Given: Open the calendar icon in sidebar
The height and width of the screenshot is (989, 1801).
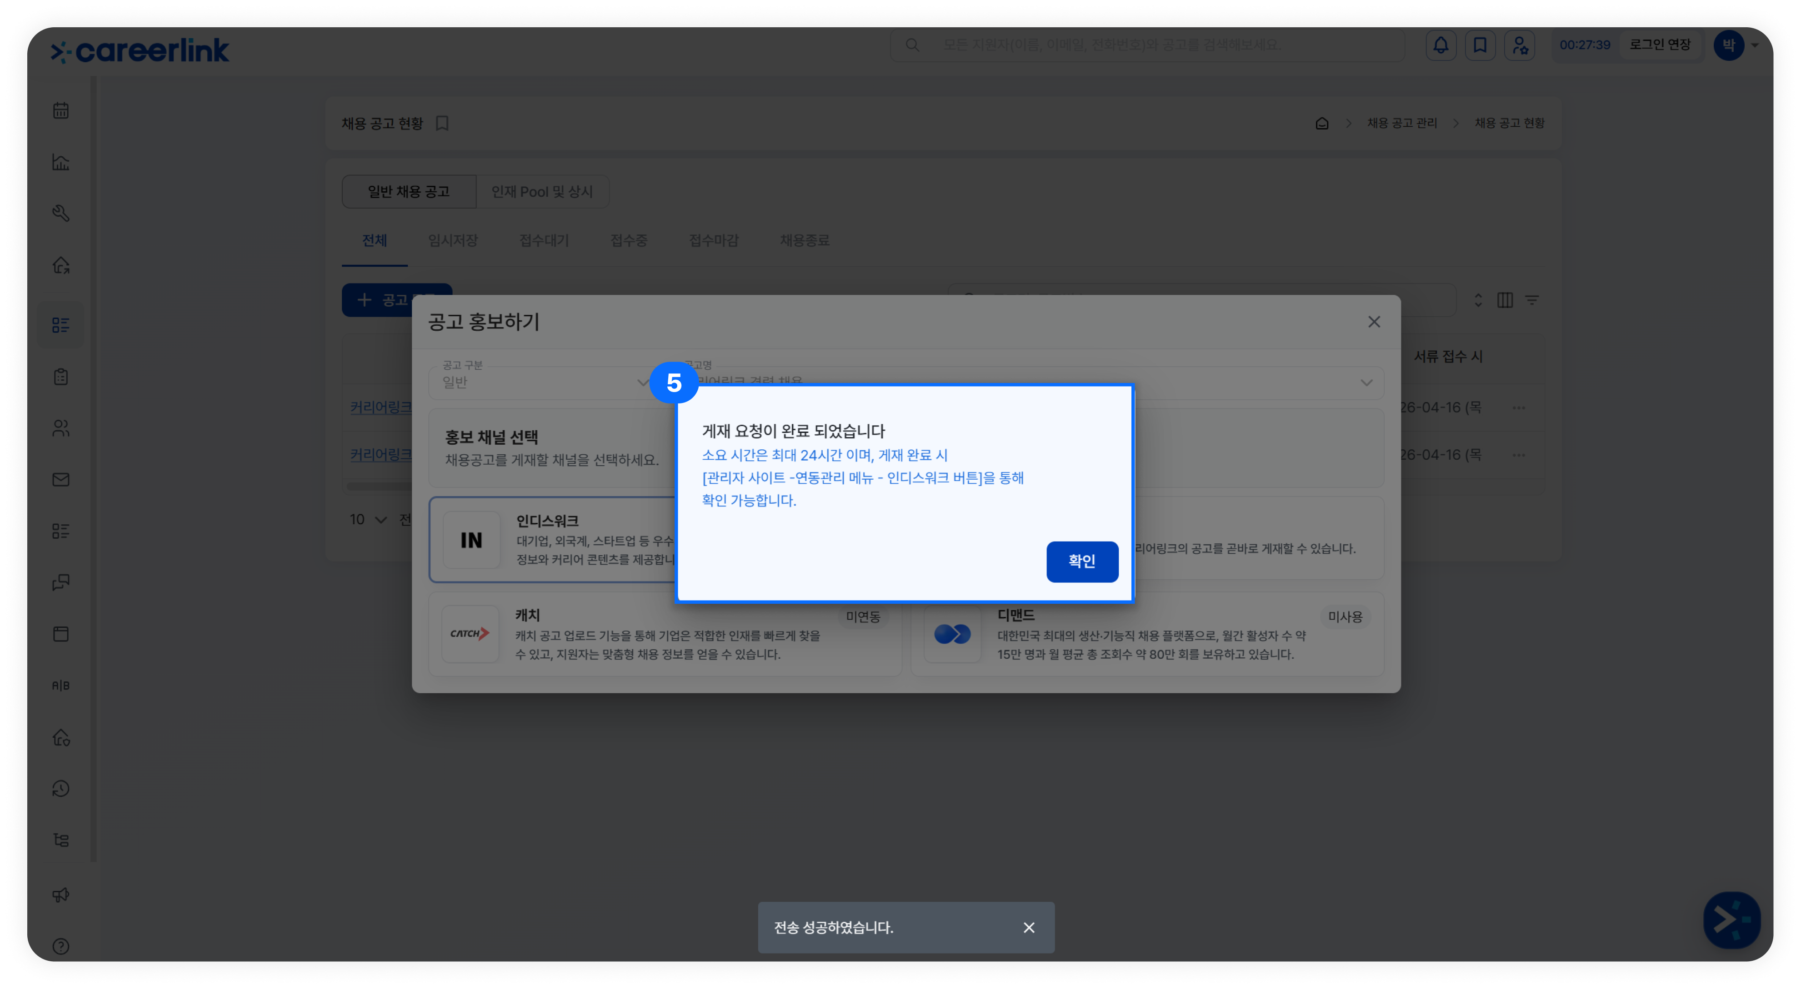Looking at the screenshot, I should (61, 110).
